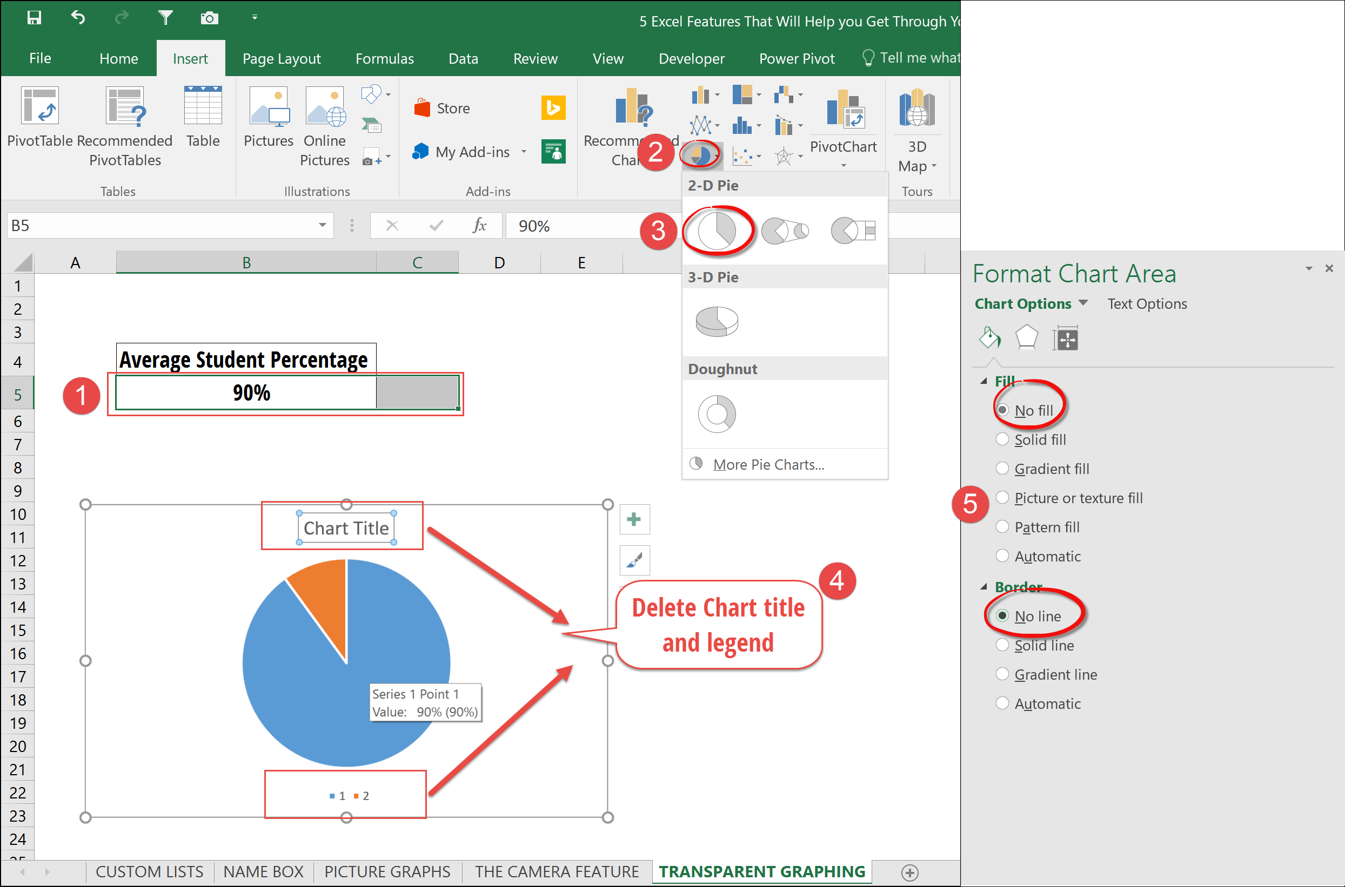
Task: Click the SmartArt icon in Illustrations
Action: pos(372,125)
